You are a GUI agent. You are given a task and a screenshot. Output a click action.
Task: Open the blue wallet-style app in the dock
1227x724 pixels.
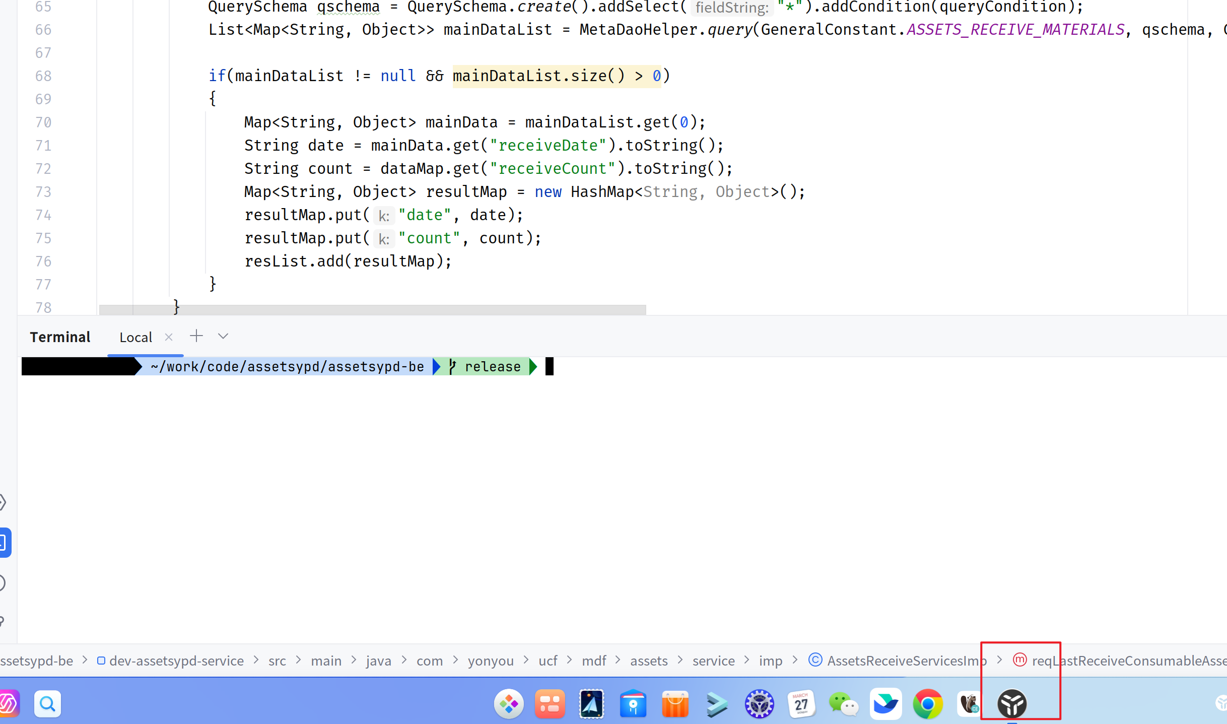tap(633, 704)
